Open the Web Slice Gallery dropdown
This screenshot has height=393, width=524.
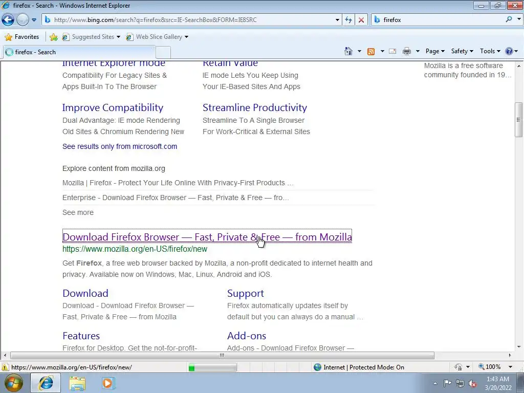coord(157,37)
